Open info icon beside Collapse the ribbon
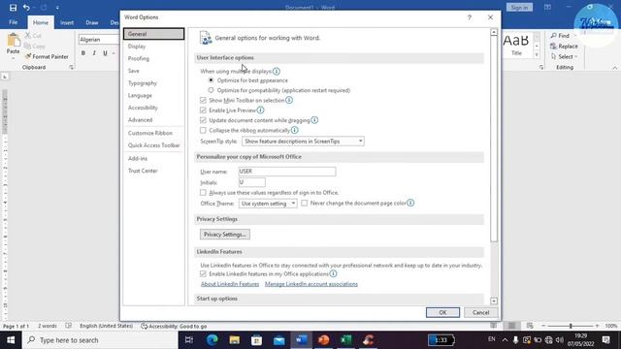The width and height of the screenshot is (621, 349). (x=295, y=130)
